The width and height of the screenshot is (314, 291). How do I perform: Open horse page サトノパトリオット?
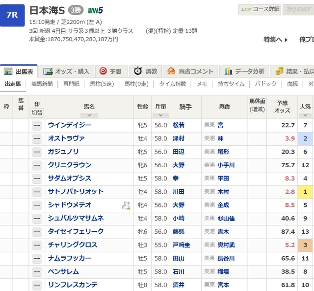(76, 192)
